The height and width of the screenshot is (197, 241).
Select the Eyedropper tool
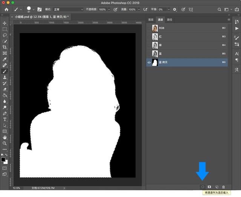pos(5,59)
